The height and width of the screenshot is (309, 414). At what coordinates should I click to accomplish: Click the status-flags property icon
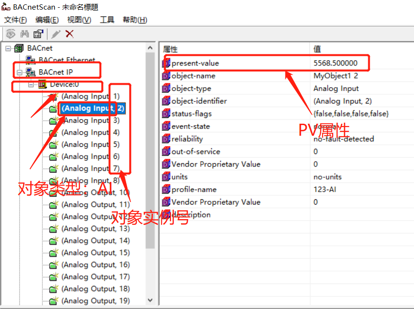[166, 114]
